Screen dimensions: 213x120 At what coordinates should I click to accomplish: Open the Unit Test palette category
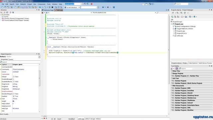[x=192, y=78]
